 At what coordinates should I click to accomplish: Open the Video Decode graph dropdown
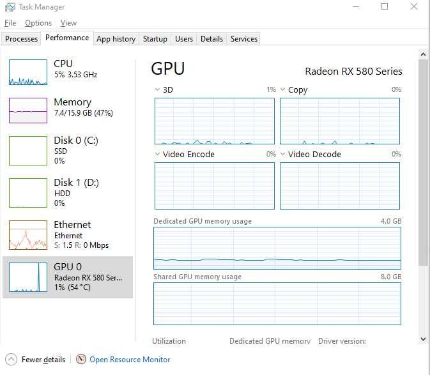pyautogui.click(x=283, y=155)
